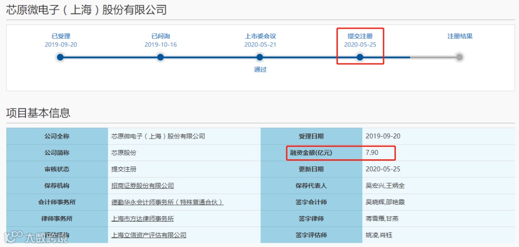The height and width of the screenshot is (247, 519).
Task: Open the 招商证券股份有限公司 sponsor link
Action: coord(142,186)
